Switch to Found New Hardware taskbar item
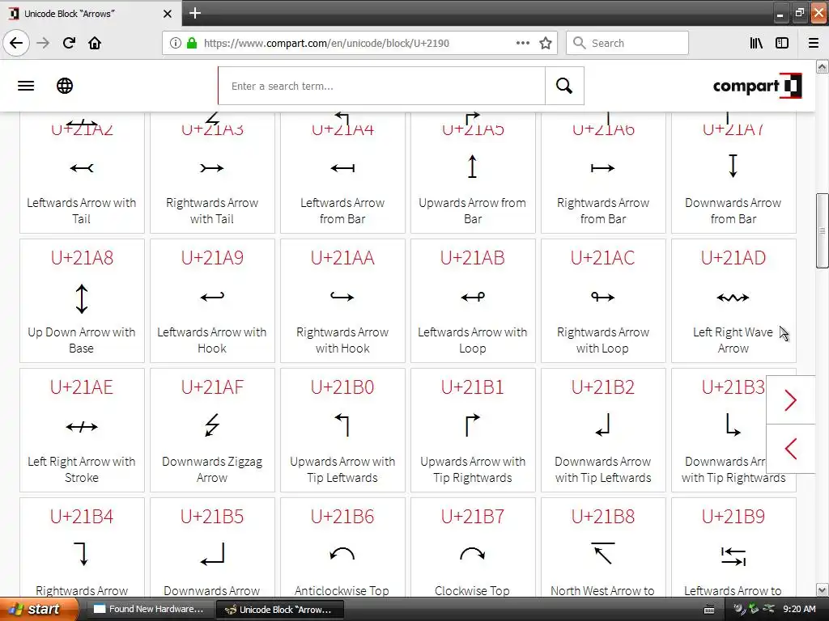829x621 pixels. click(150, 610)
